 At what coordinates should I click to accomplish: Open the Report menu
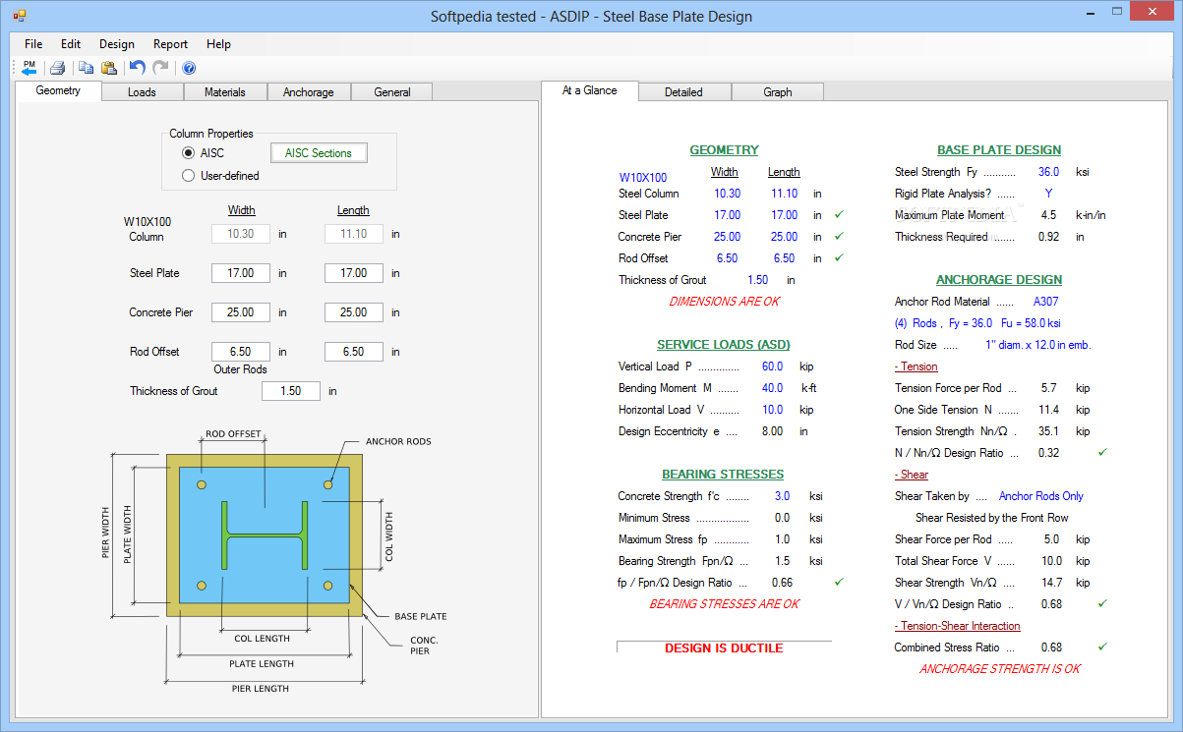[x=170, y=44]
